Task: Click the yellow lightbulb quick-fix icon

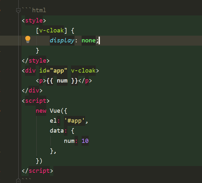Action: click(x=28, y=39)
